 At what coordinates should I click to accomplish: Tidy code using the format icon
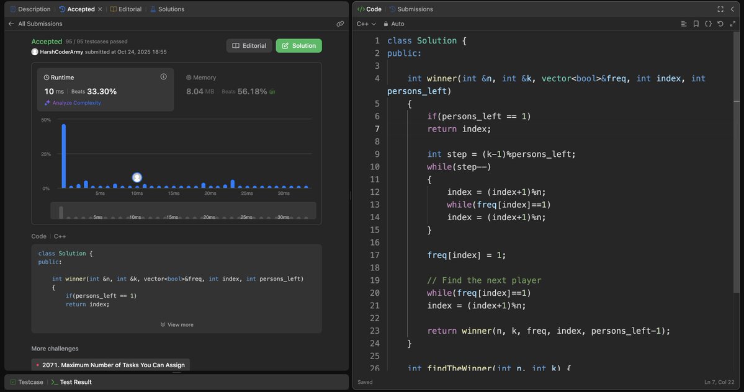click(x=683, y=24)
